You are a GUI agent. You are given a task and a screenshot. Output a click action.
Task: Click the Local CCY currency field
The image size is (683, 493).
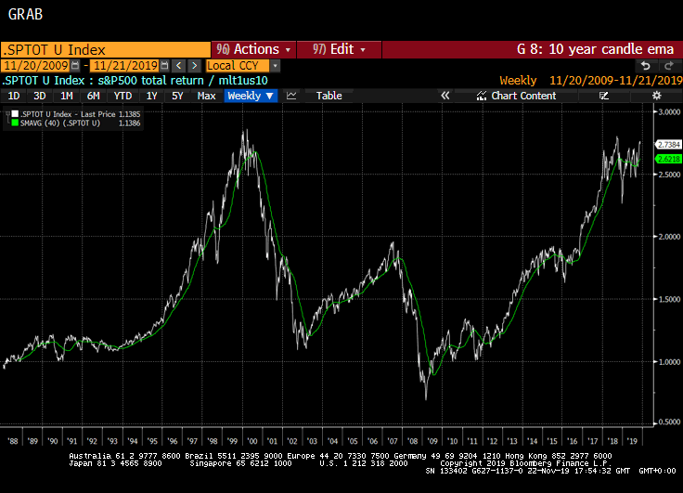238,66
